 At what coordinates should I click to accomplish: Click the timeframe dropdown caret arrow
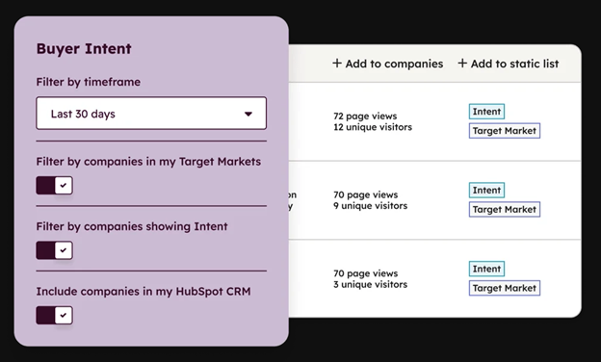[x=248, y=114]
